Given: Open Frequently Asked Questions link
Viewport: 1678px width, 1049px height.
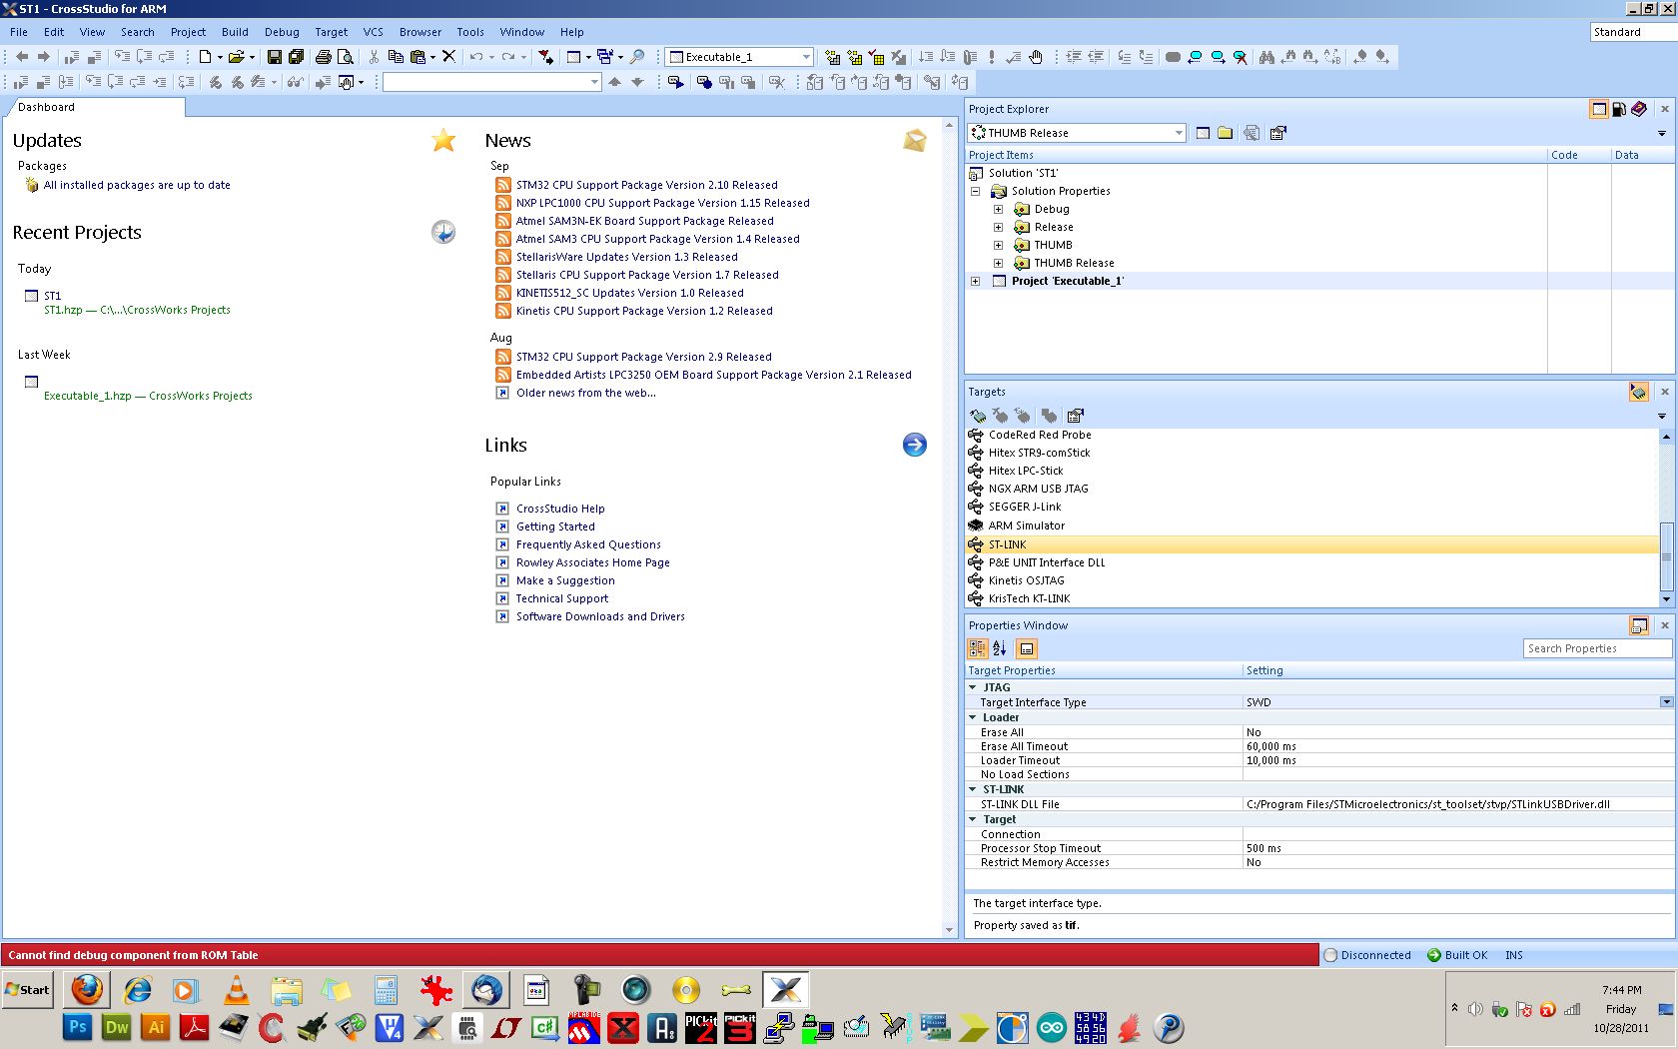Looking at the screenshot, I should click(588, 544).
